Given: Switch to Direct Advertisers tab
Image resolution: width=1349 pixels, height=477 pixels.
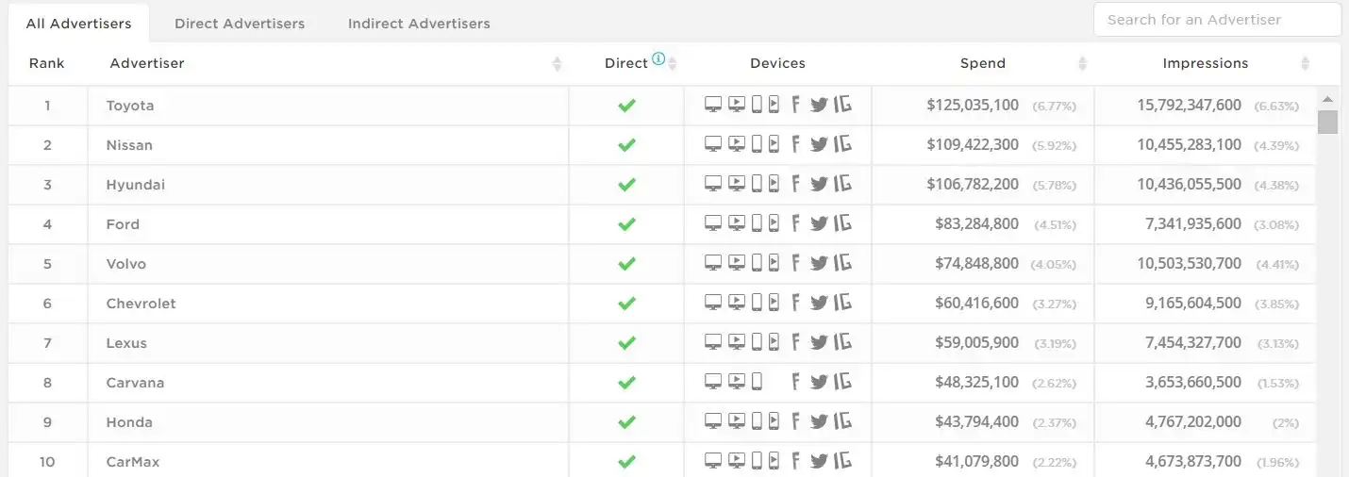Looking at the screenshot, I should 240,24.
